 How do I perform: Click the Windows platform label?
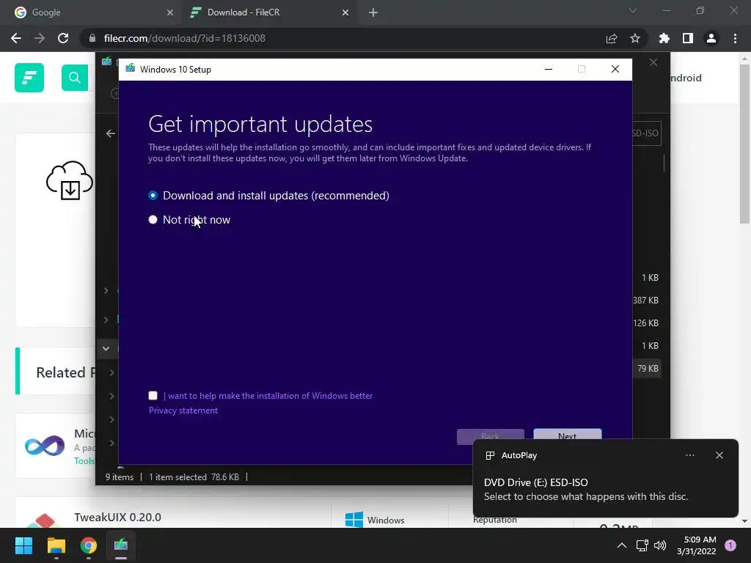click(386, 520)
